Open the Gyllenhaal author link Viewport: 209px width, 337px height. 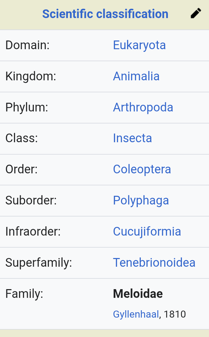pyautogui.click(x=136, y=315)
